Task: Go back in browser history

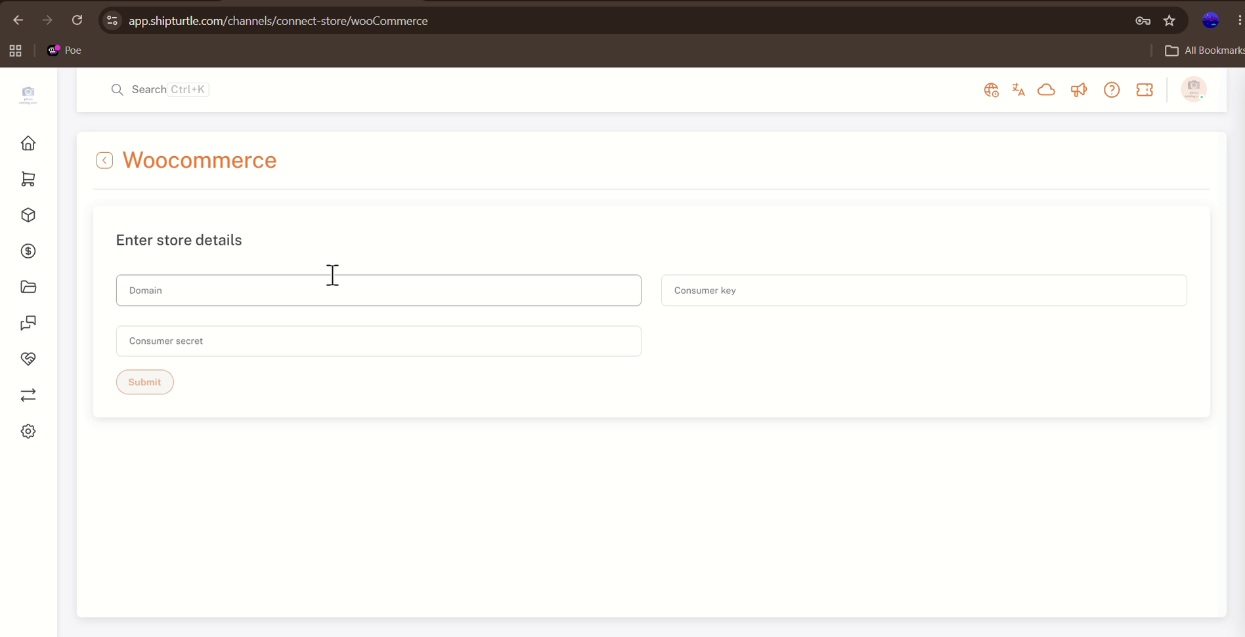Action: click(x=18, y=20)
